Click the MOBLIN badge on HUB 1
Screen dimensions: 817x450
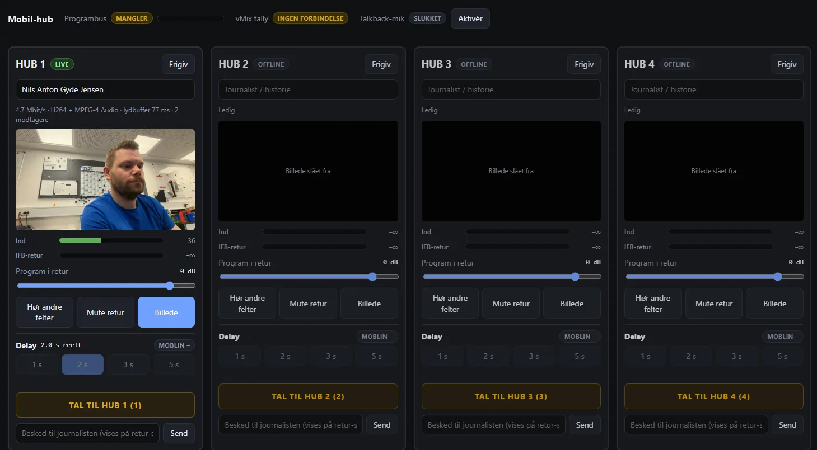174,345
